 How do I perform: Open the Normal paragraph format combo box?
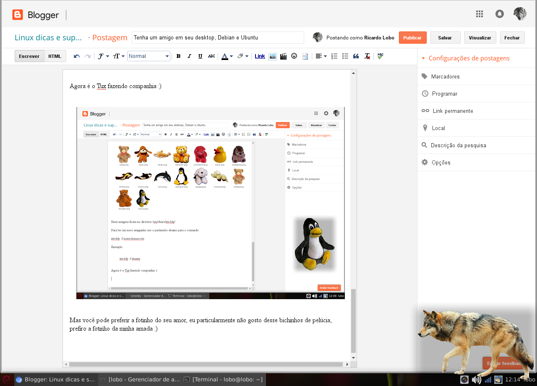coord(149,56)
